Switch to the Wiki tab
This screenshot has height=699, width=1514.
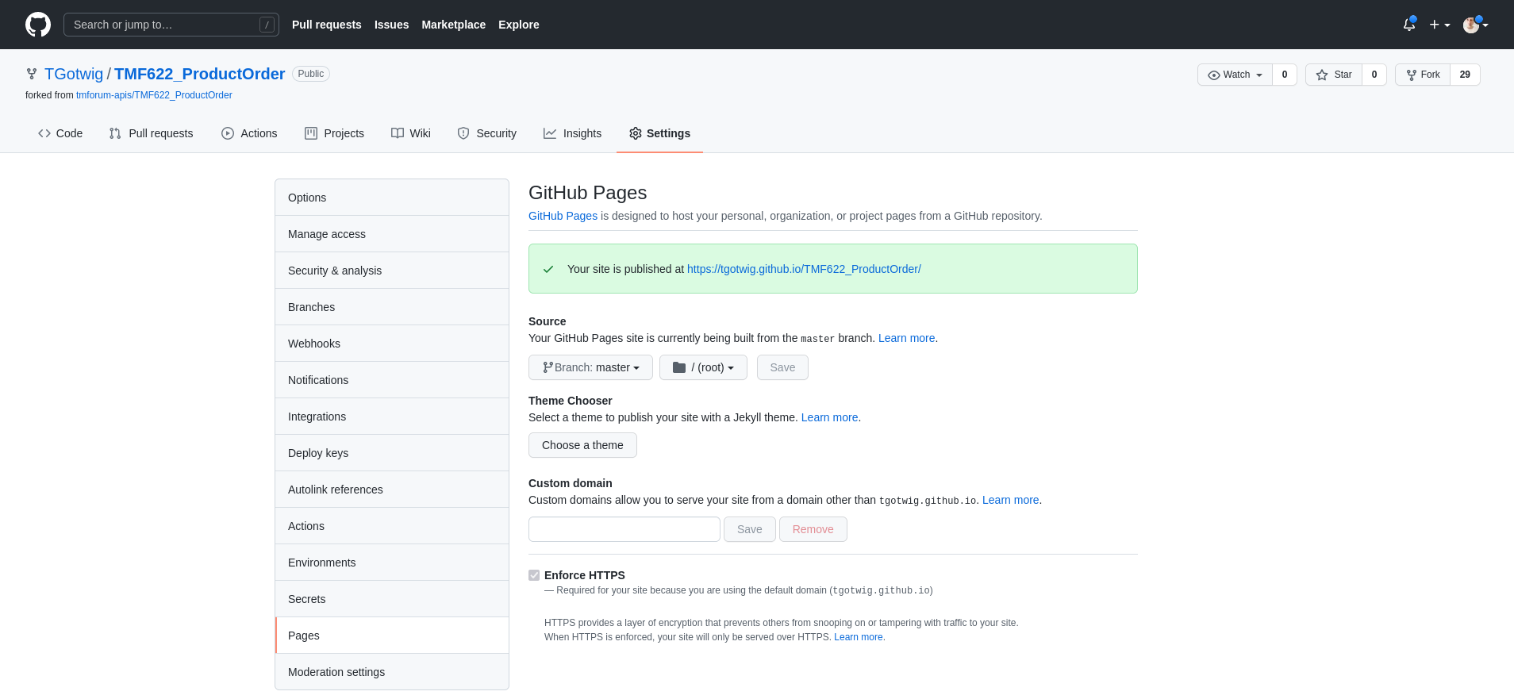point(411,133)
